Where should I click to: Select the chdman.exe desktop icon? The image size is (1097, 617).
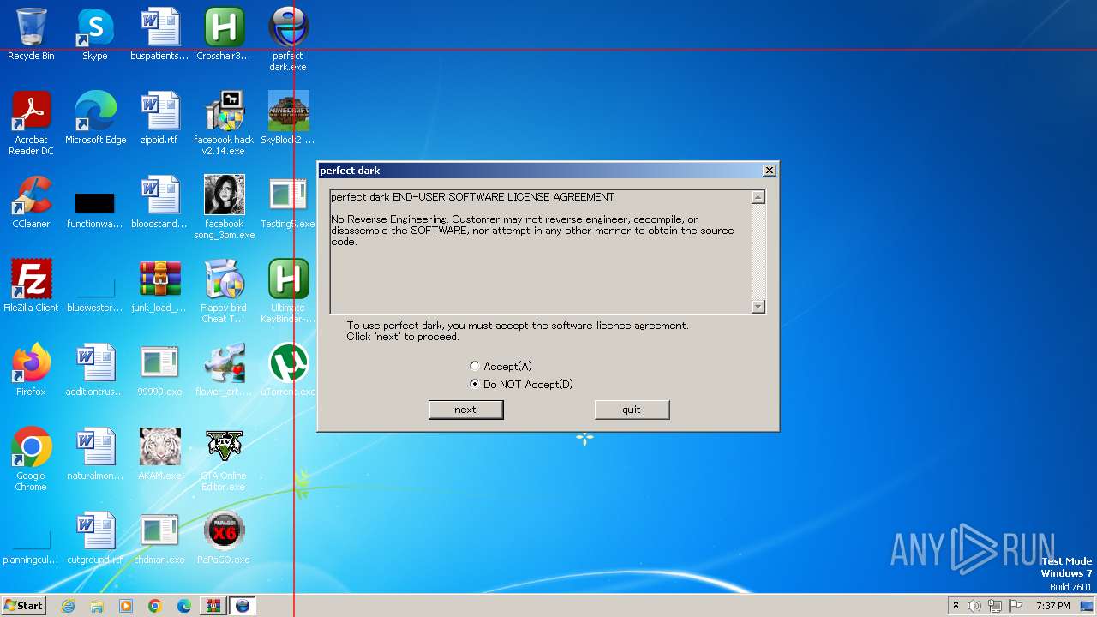tap(159, 538)
